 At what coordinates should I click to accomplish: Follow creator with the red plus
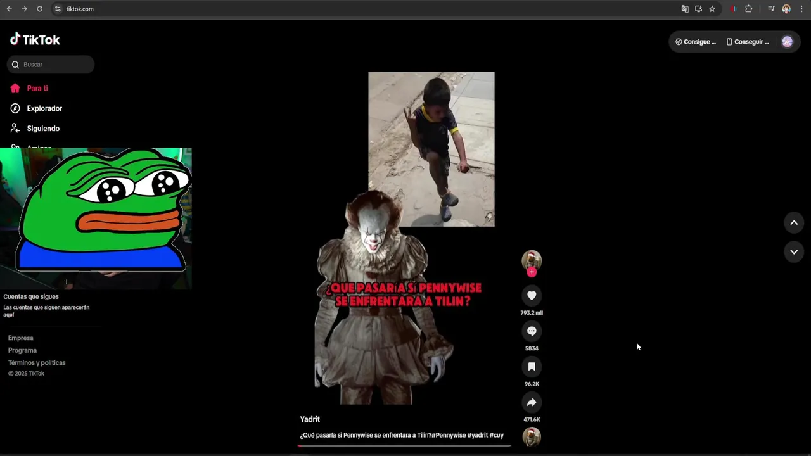point(532,272)
